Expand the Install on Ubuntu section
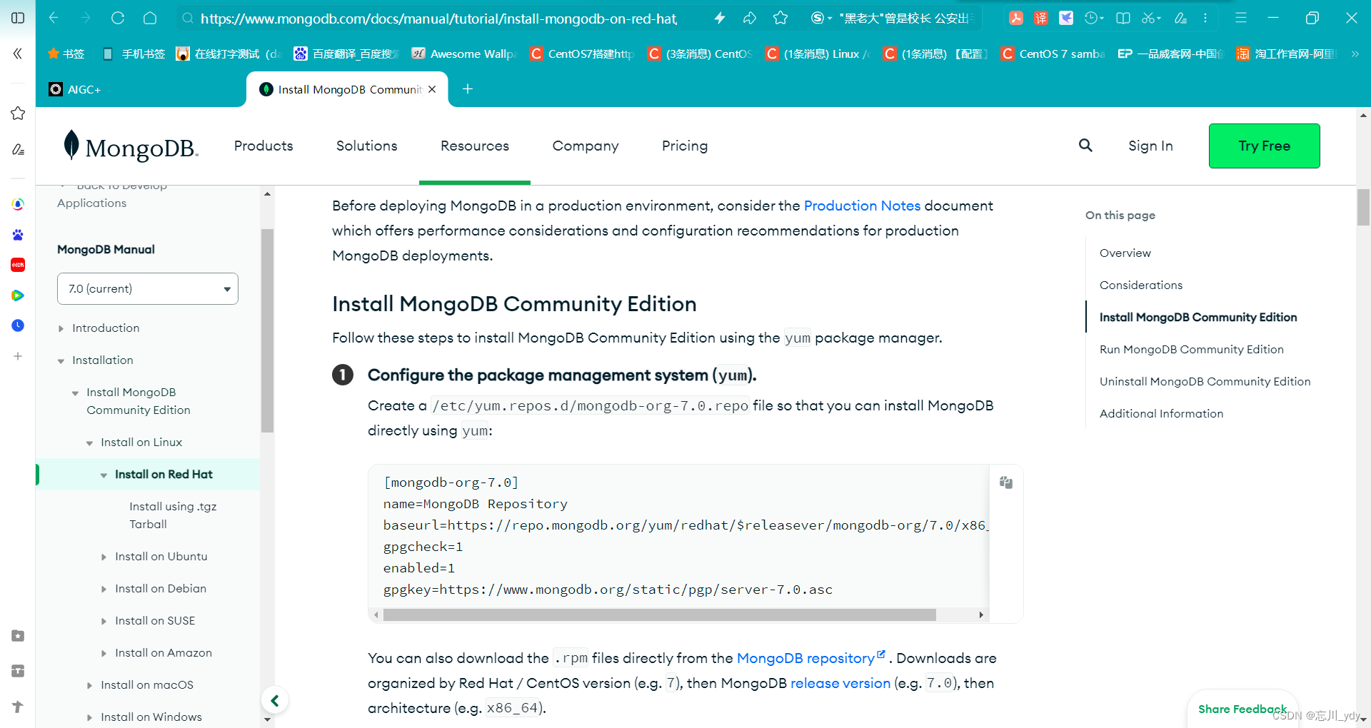This screenshot has height=728, width=1371. (105, 556)
